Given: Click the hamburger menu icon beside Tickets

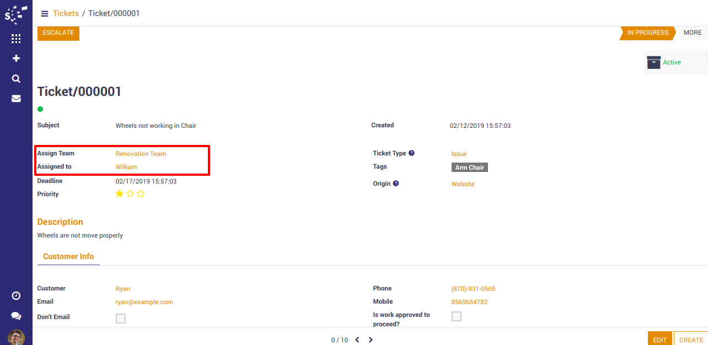Looking at the screenshot, I should tap(45, 14).
